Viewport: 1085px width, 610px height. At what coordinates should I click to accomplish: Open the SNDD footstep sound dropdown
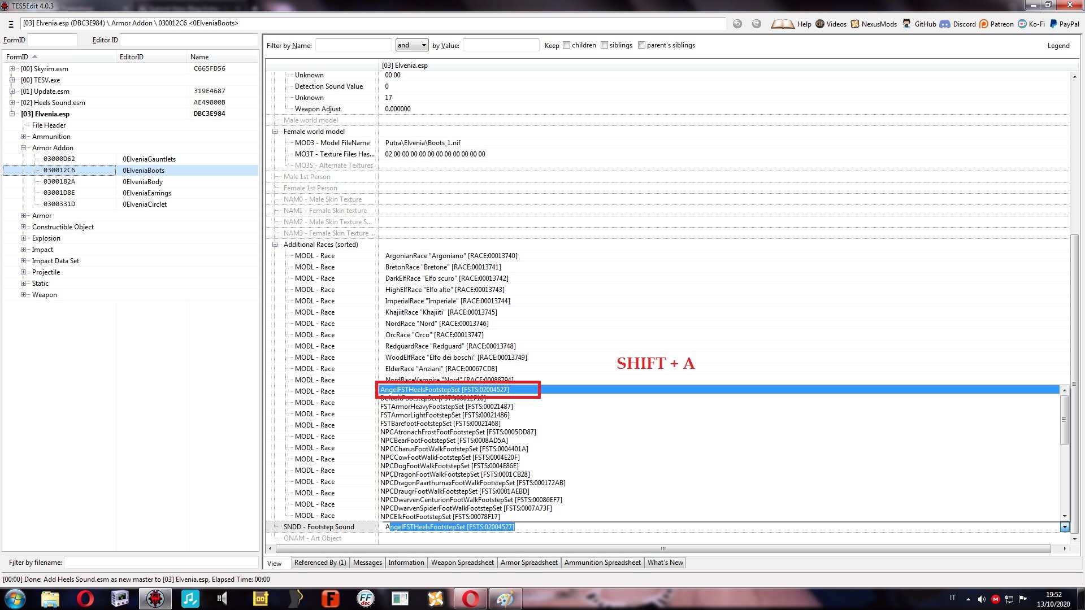1065,526
